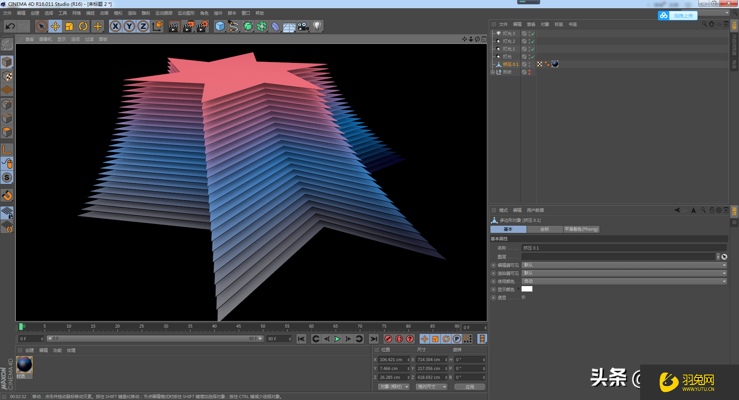Select the Scale tool
The width and height of the screenshot is (739, 400).
[x=69, y=26]
